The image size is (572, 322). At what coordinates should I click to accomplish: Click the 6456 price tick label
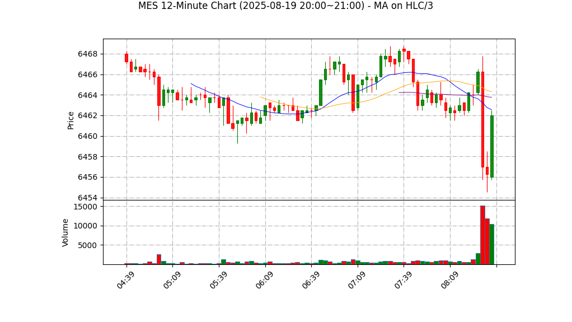click(x=87, y=178)
